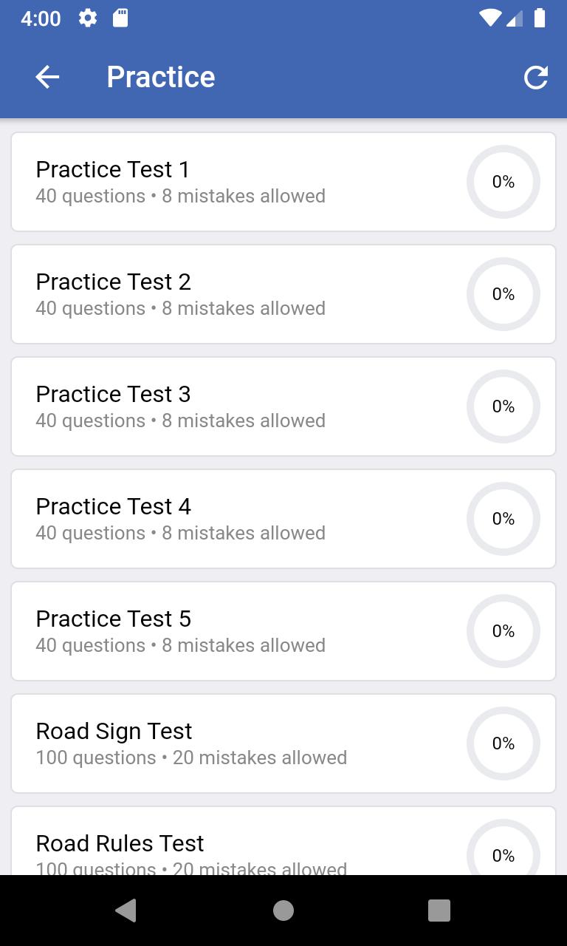Tap Practice Test 3 progress ring

(x=504, y=406)
